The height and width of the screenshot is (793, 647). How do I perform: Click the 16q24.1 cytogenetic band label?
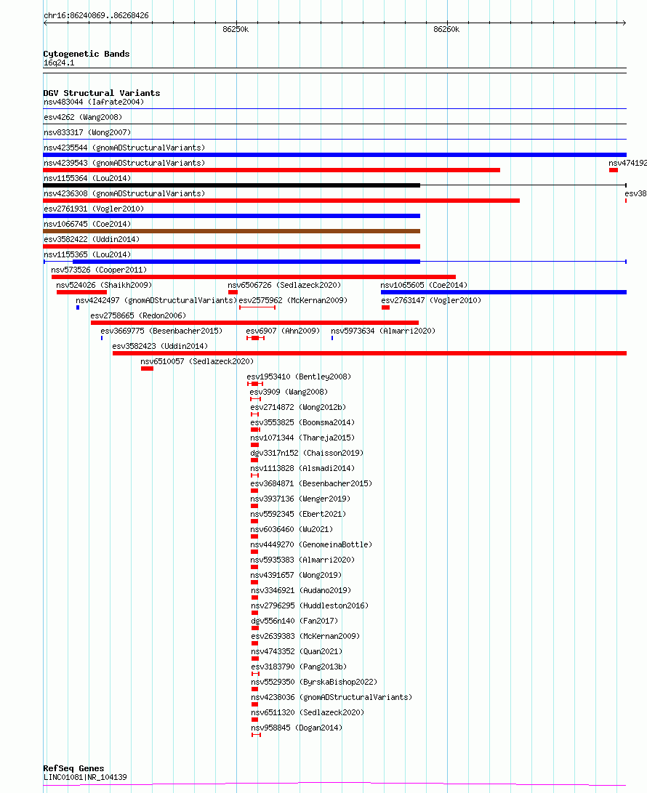click(59, 63)
